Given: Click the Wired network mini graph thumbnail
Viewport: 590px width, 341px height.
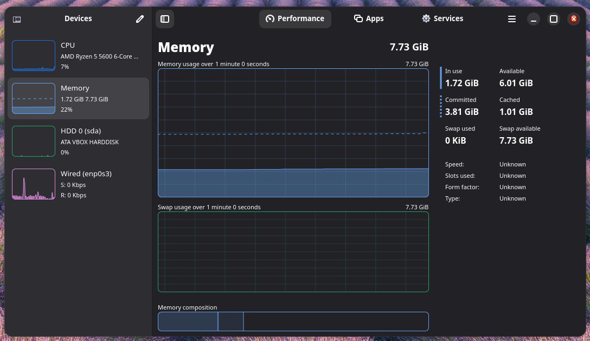Looking at the screenshot, I should pos(34,184).
